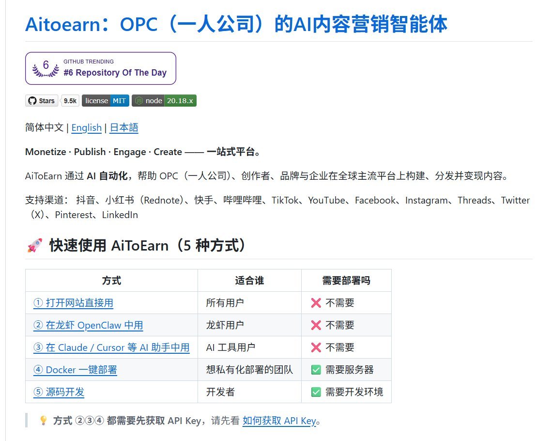Click the AI 工具用户 table cell
This screenshot has width=537, height=441.
point(249,347)
